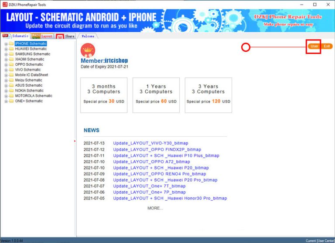Click the HUAWEI Schematic folder icon
This screenshot has height=243, width=335.
(11, 49)
